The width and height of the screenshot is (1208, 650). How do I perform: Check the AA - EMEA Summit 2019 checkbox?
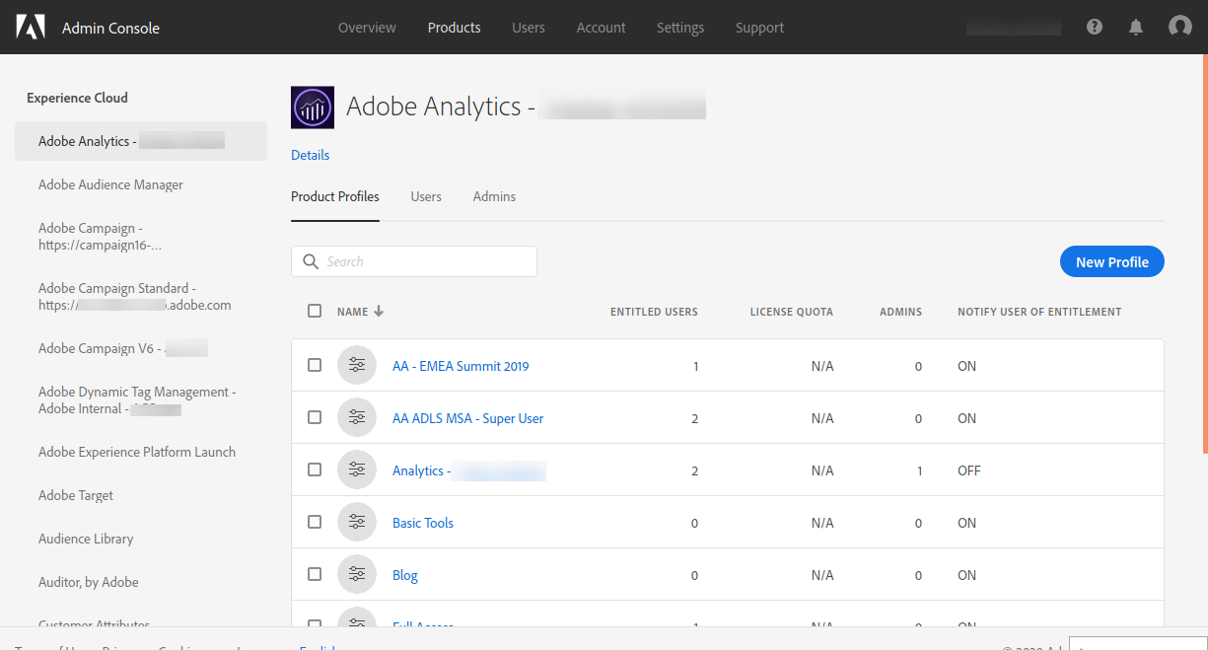click(x=315, y=365)
